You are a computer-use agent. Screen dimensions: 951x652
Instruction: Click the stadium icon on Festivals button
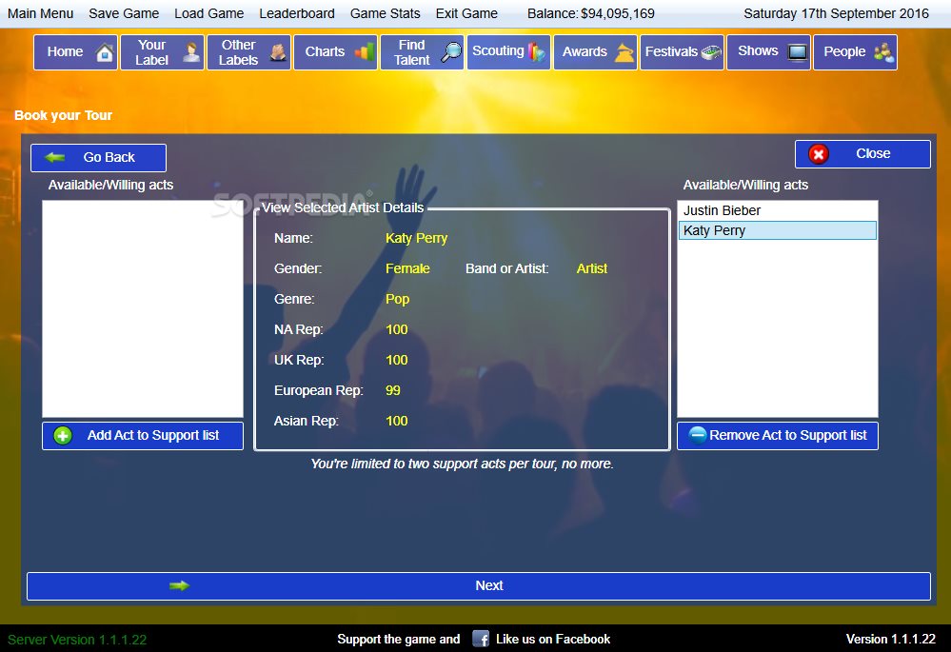coord(711,52)
